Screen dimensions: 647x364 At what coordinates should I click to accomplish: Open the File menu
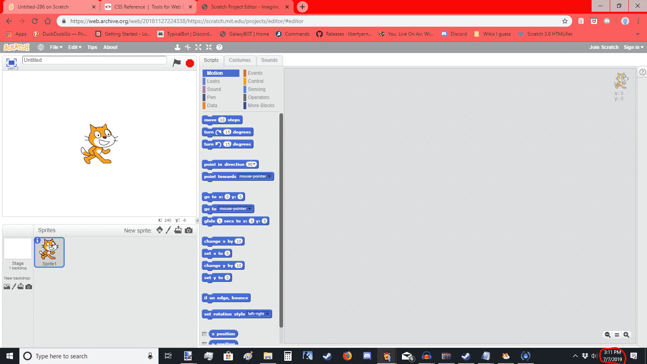pyautogui.click(x=56, y=47)
